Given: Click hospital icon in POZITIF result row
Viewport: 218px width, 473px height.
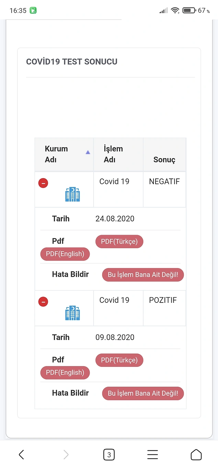Looking at the screenshot, I should click(x=72, y=313).
